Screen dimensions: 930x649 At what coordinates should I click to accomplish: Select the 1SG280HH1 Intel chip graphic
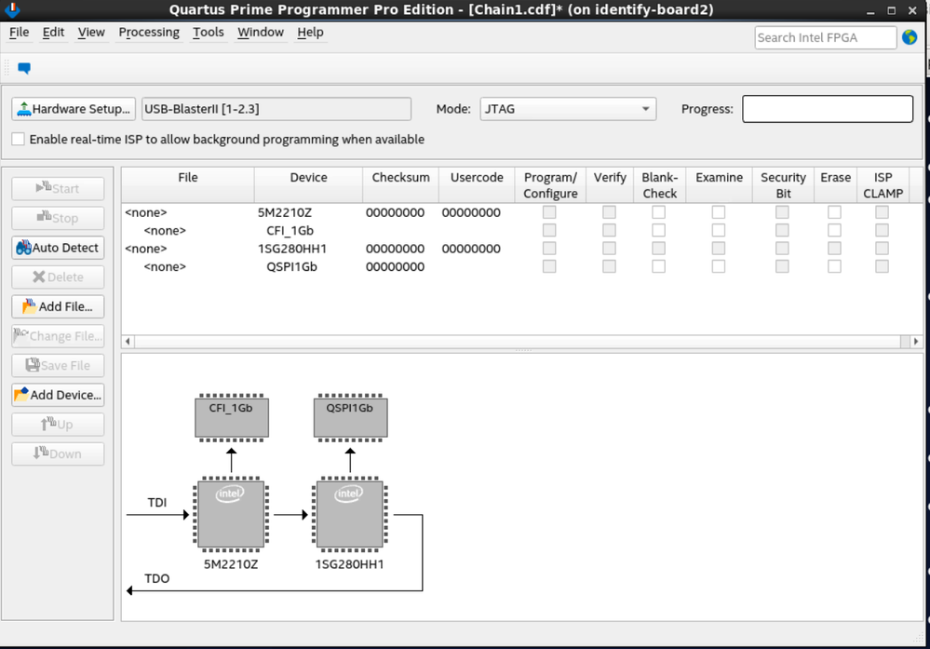(x=350, y=514)
